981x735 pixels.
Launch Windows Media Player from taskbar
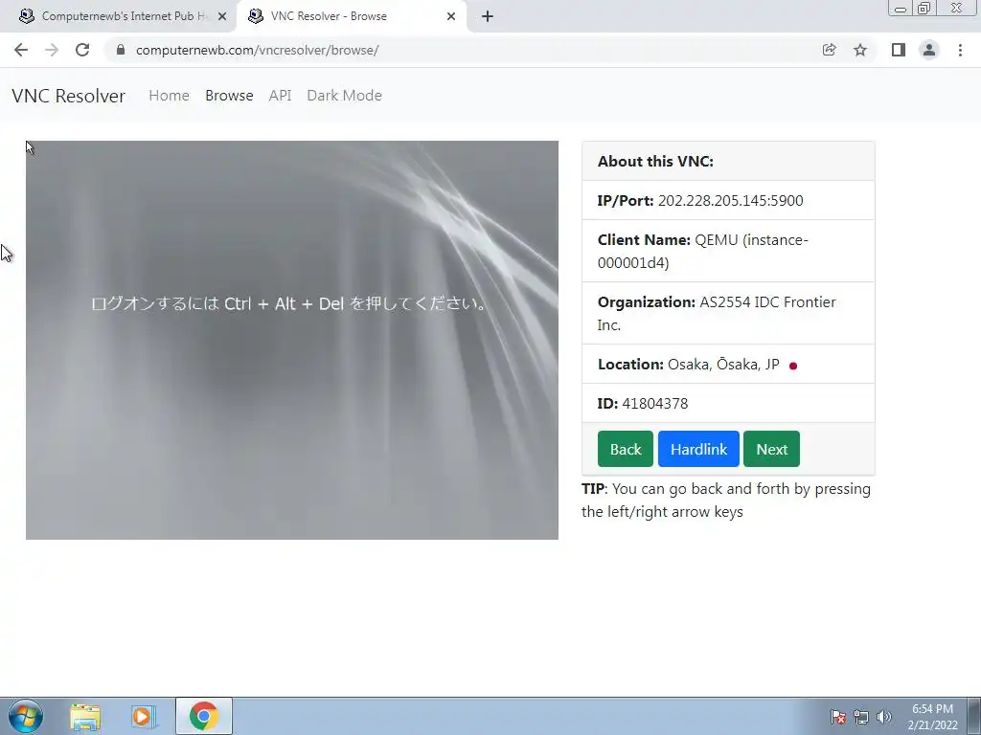point(143,717)
